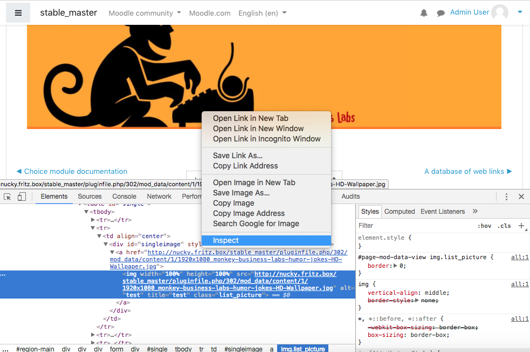The width and height of the screenshot is (530, 352).
Task: Select the selected img element row
Action: pyautogui.click(x=177, y=285)
